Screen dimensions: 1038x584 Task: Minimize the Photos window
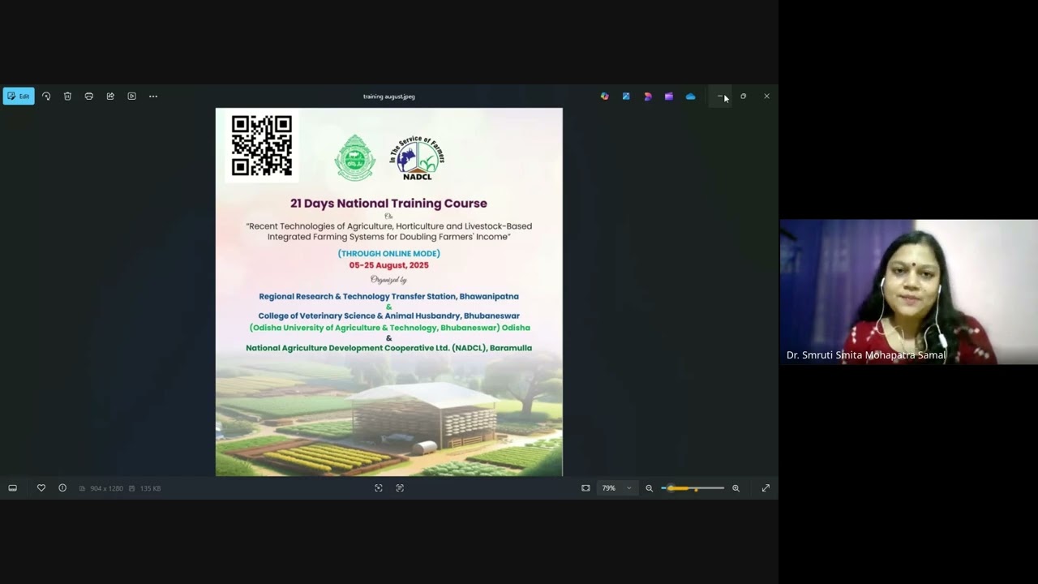(x=720, y=96)
